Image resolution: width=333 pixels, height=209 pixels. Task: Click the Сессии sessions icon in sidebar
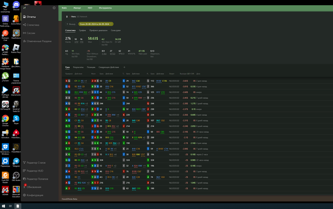click(x=24, y=33)
